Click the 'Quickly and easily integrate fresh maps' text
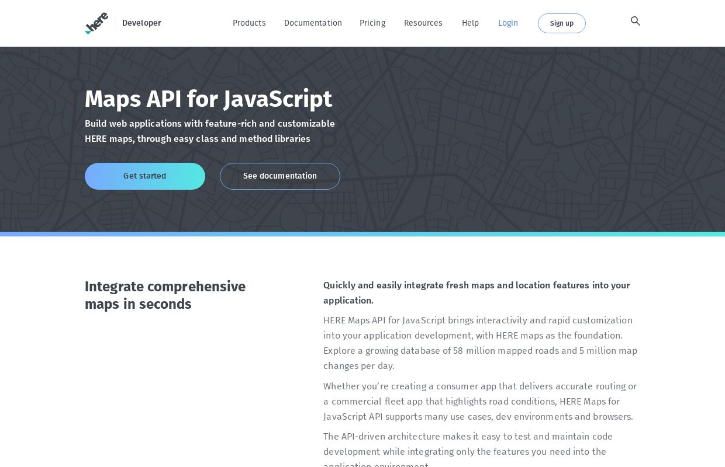 pyautogui.click(x=477, y=293)
